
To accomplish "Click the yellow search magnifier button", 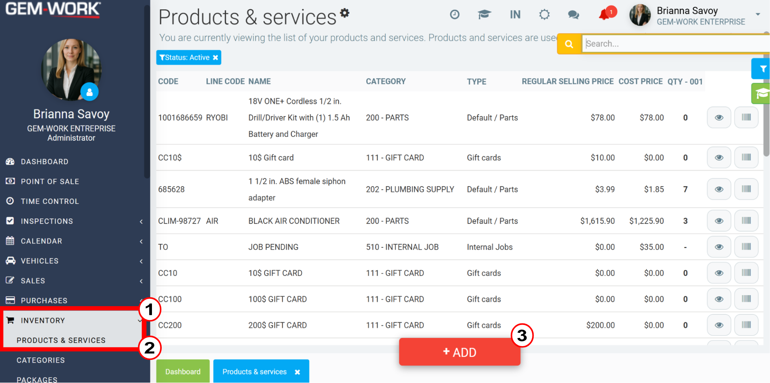I will [569, 44].
